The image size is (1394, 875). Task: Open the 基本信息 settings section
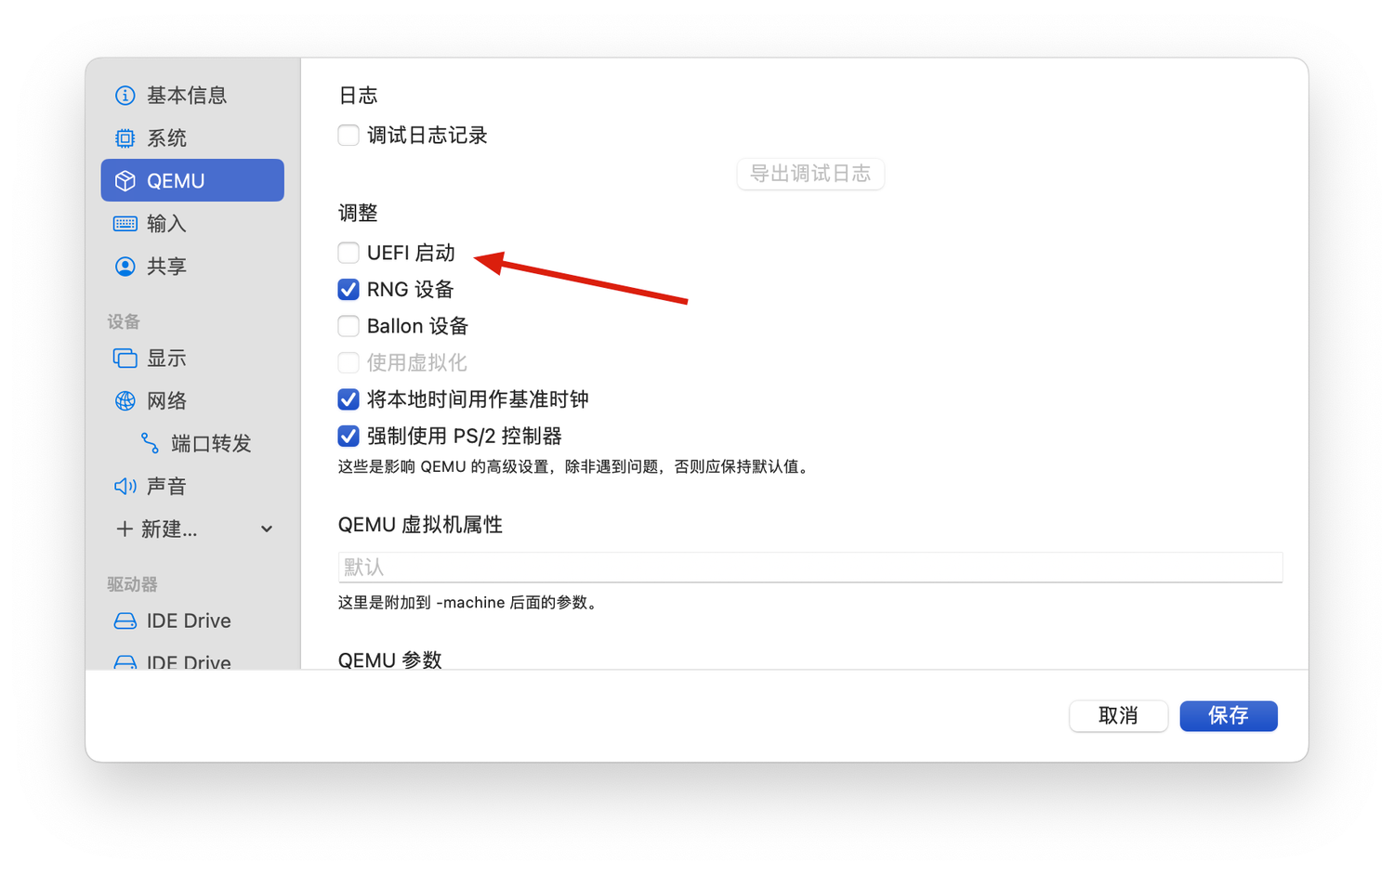(x=192, y=96)
